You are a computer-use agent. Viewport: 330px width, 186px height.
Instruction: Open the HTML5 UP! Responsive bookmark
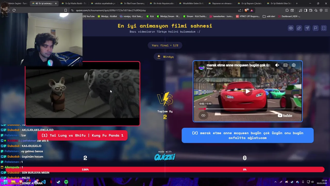(x=248, y=16)
